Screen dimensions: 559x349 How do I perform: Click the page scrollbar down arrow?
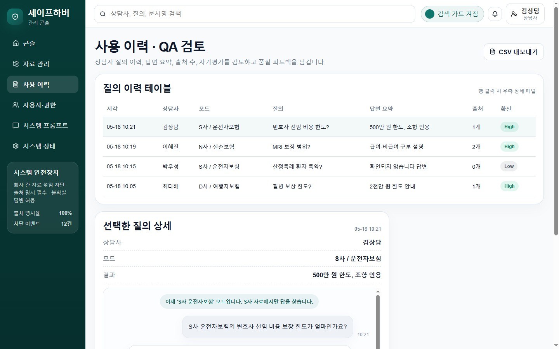pos(556,345)
